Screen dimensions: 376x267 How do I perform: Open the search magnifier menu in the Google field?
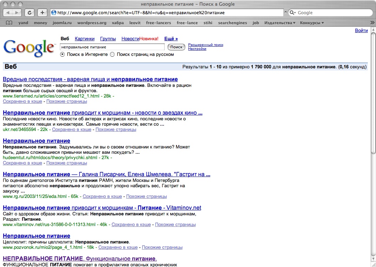(x=293, y=13)
